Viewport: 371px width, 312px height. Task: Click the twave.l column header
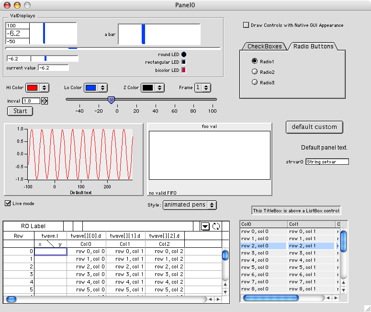[x=51, y=236]
